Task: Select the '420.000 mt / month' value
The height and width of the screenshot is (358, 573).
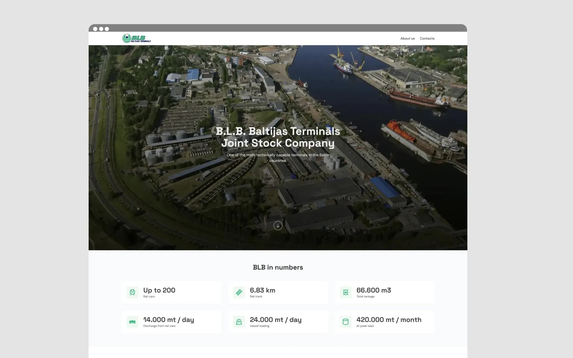Action: click(x=389, y=320)
